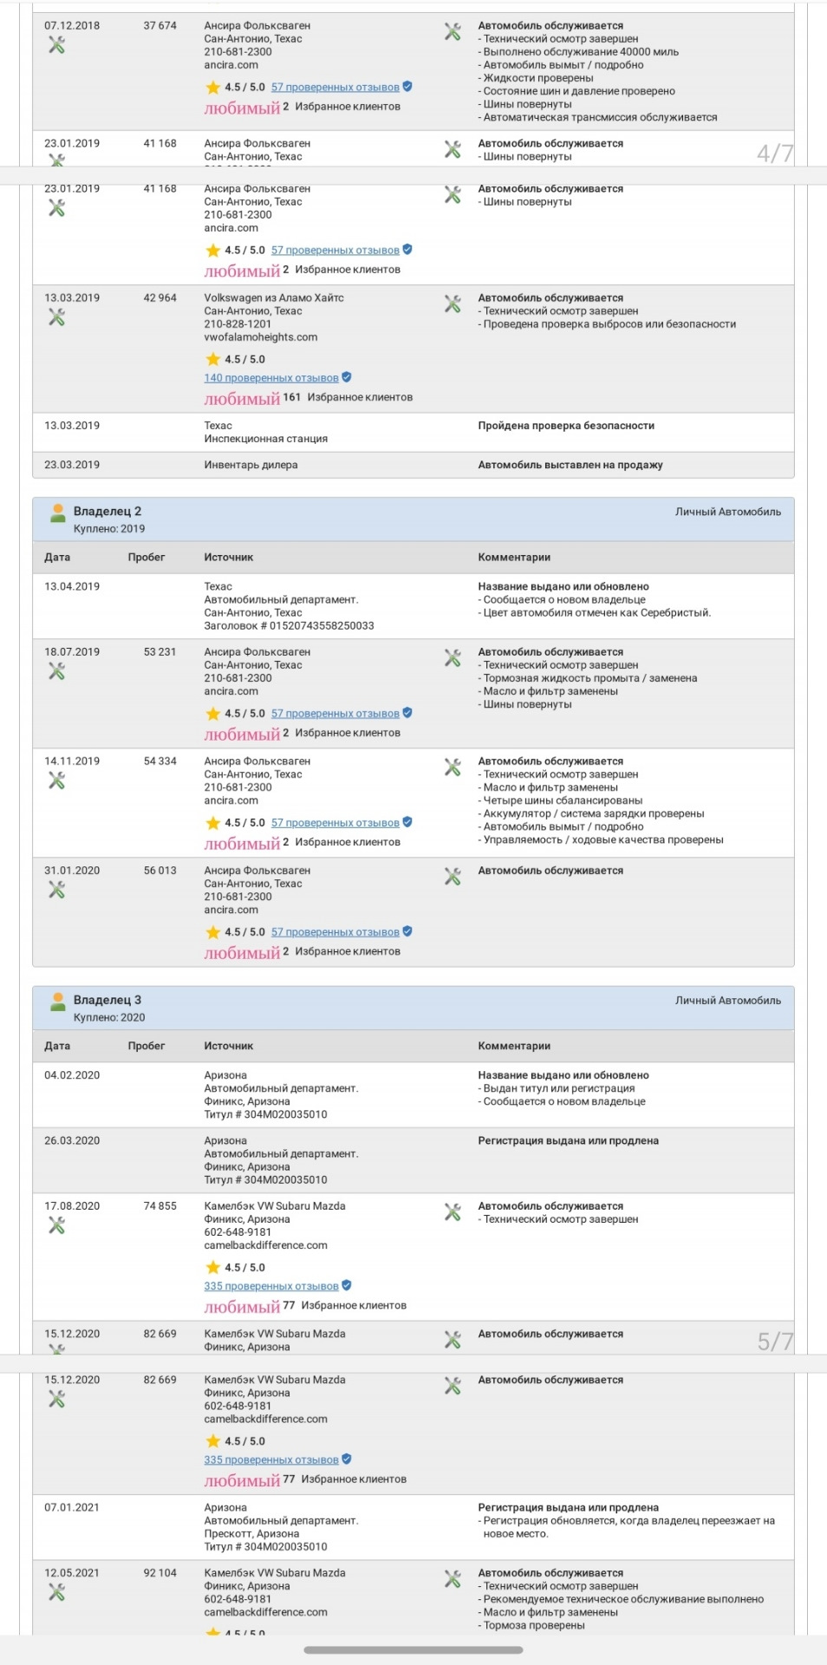
Task: Click the Источник column header in Владелец 2 table
Action: tap(229, 558)
